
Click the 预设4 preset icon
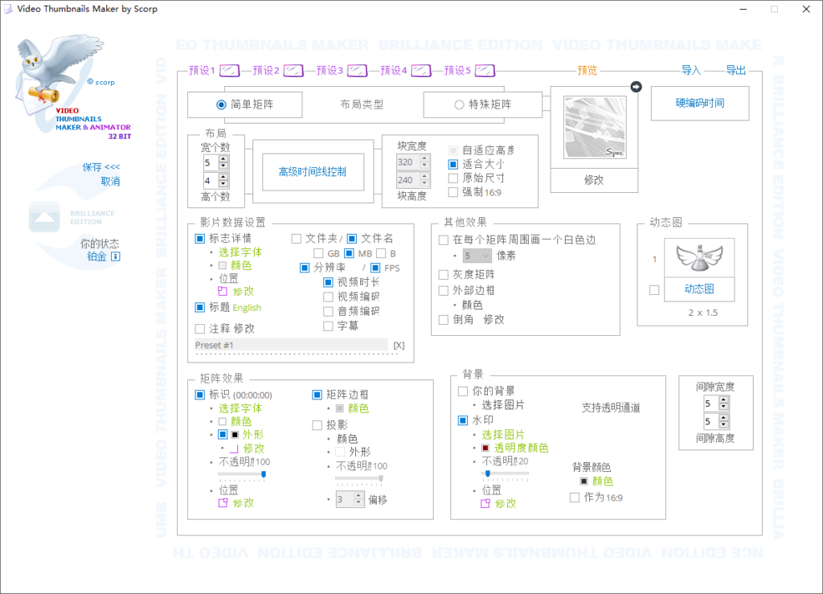(421, 70)
